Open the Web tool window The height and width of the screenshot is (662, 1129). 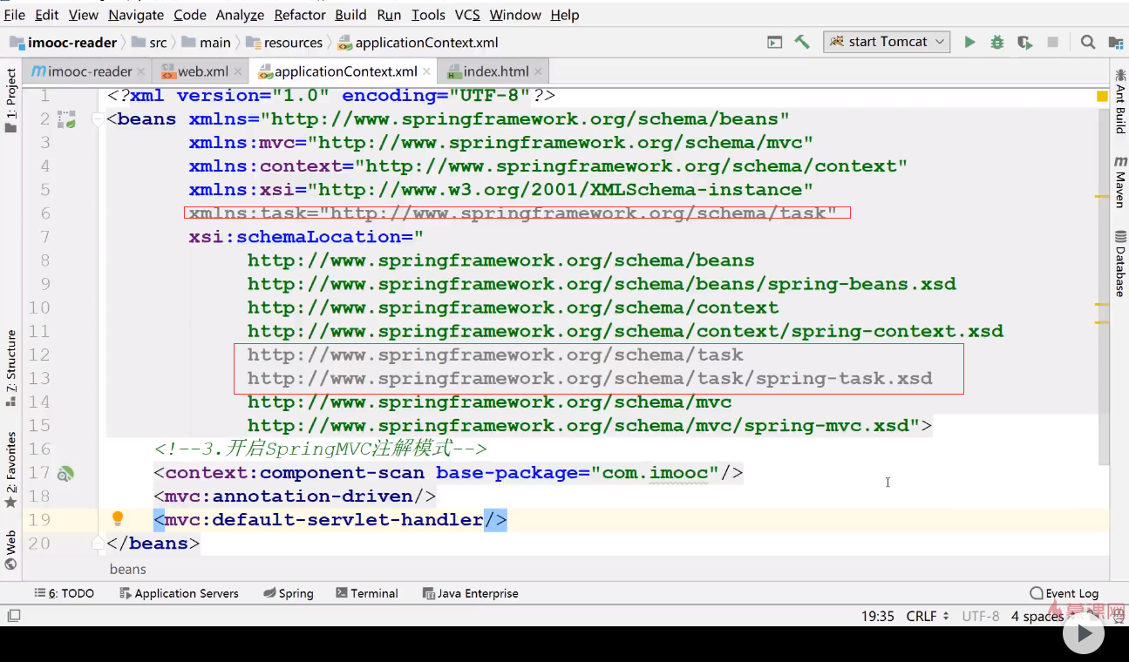point(10,550)
